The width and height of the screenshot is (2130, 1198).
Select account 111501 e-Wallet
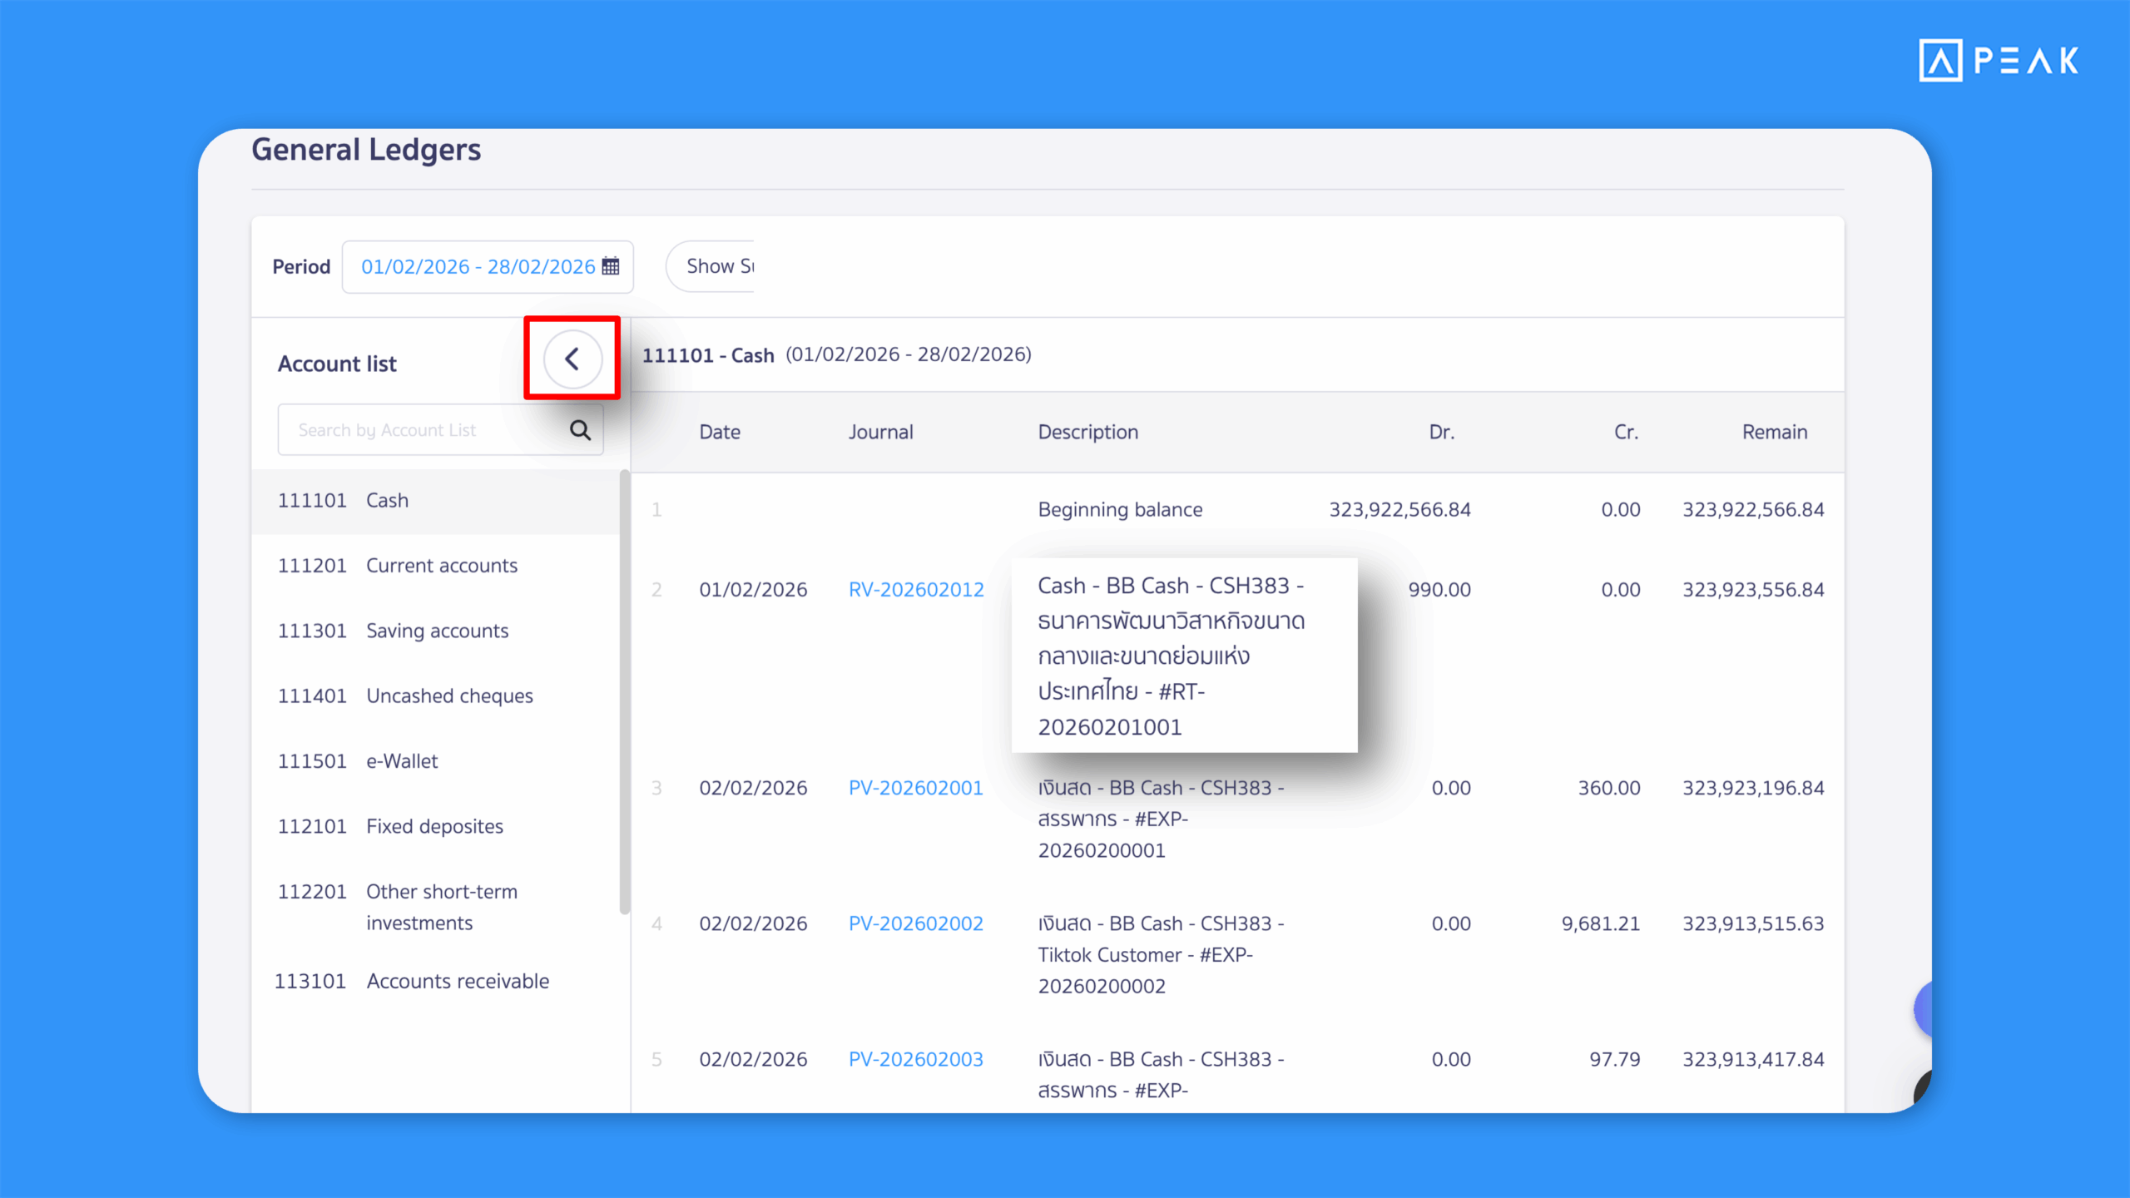pos(358,760)
